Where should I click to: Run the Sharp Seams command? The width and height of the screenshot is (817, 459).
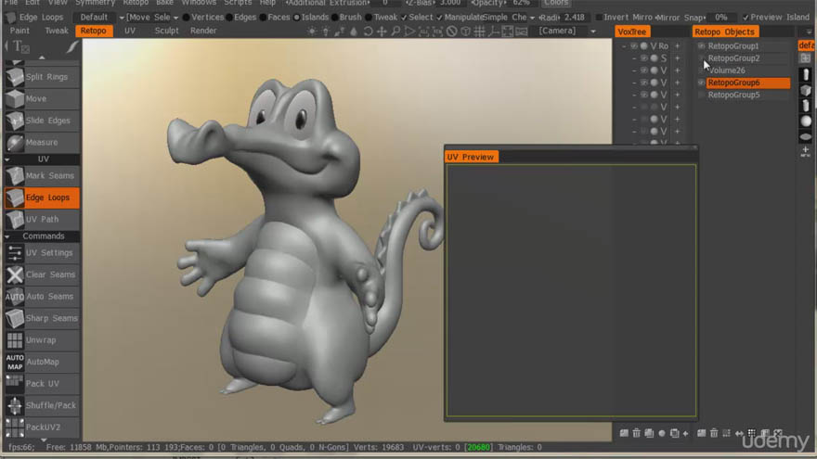(x=42, y=318)
